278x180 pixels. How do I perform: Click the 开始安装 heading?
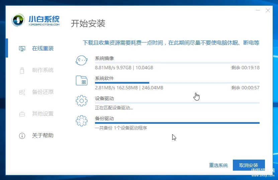(88, 23)
